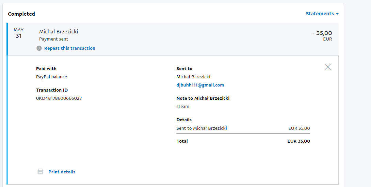Collapse the Michał Brzezicki transaction row header
The height and width of the screenshot is (187, 371).
click(x=173, y=39)
